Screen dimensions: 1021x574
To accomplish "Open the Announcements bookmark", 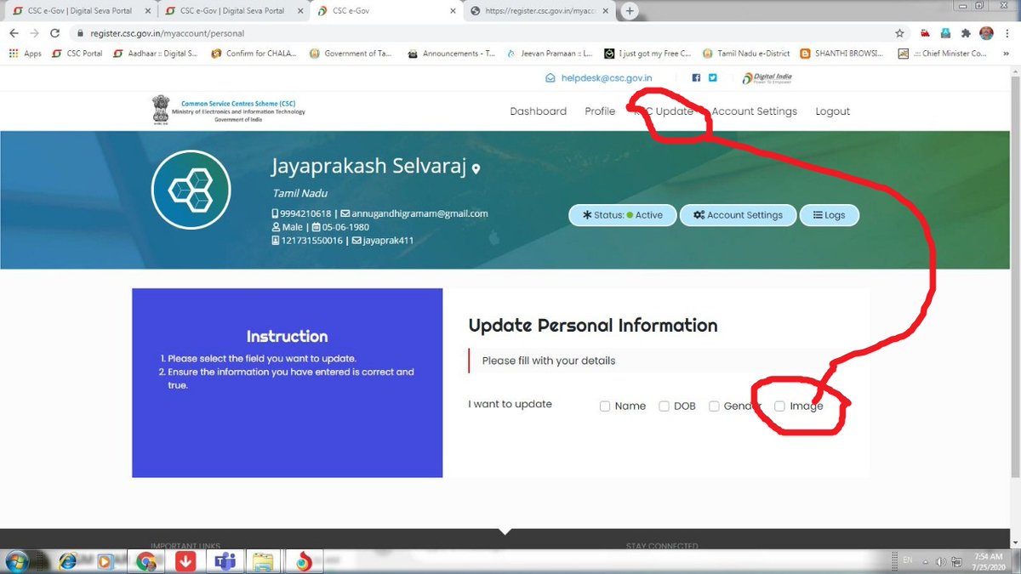I will coord(451,53).
